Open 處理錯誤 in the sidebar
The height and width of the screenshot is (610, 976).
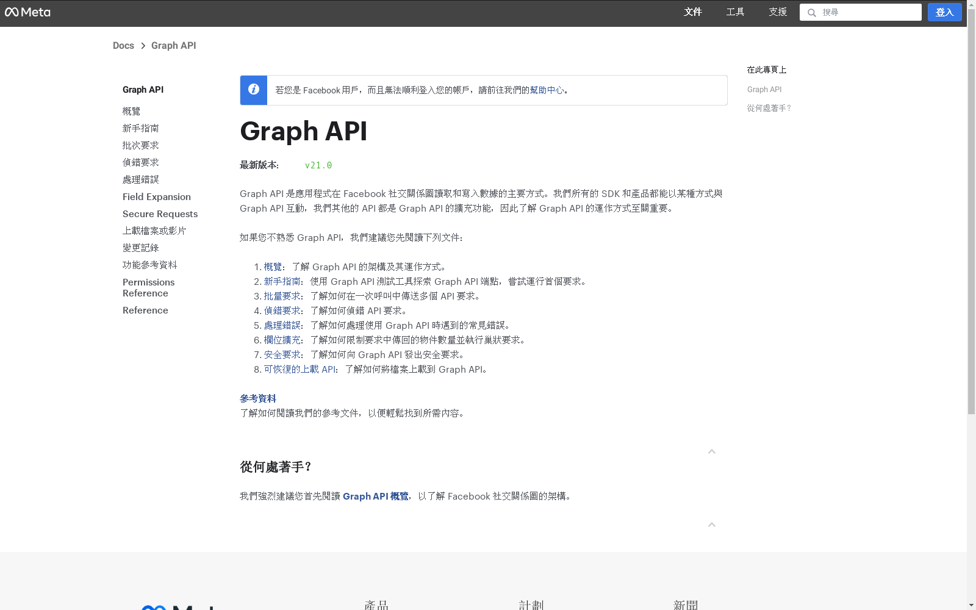140,179
